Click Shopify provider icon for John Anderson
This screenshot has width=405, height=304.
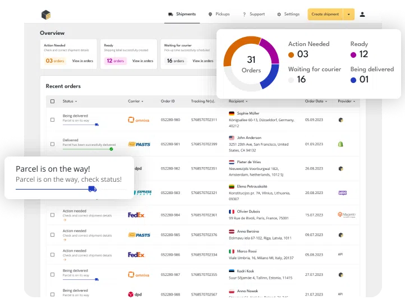pyautogui.click(x=340, y=144)
